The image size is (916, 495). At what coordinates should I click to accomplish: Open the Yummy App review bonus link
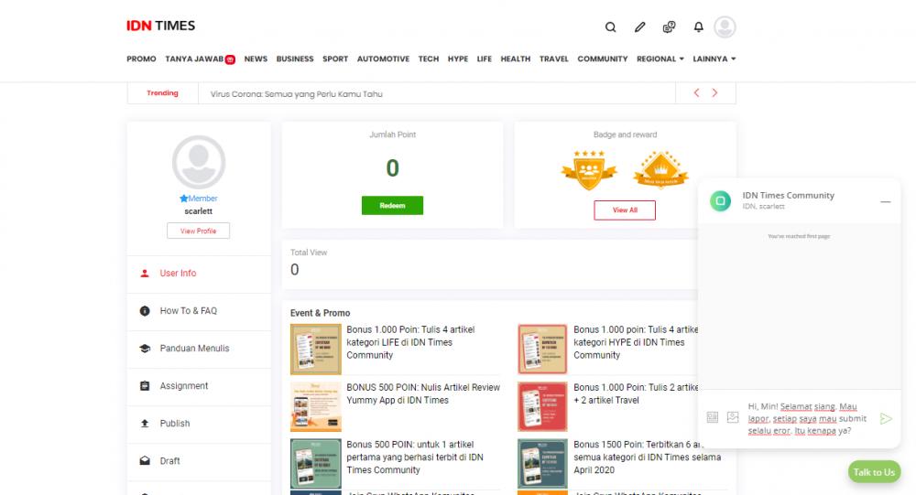[423, 393]
